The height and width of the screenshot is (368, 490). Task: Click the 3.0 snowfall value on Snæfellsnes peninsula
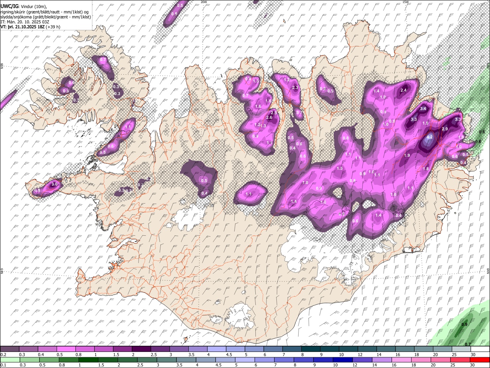pos(54,184)
